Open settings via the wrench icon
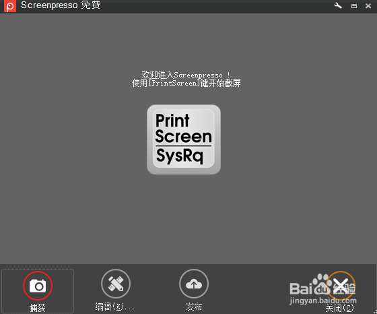Screen dimensions: 377x314 [x=338, y=5]
